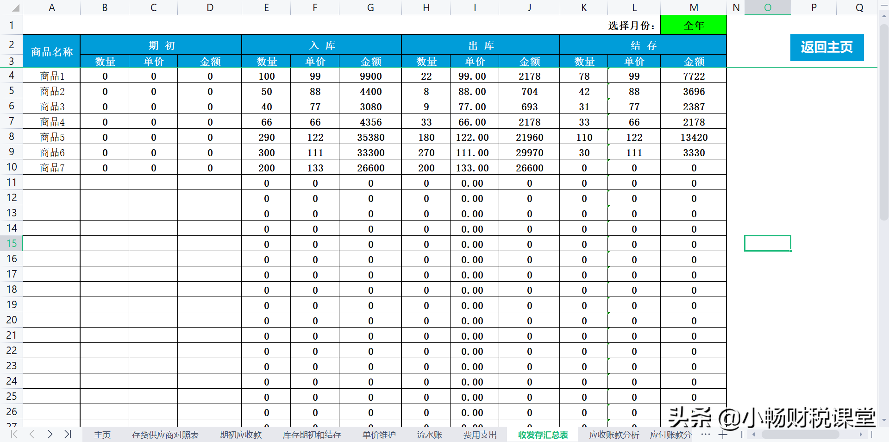Image resolution: width=889 pixels, height=442 pixels.
Task: Select column Q header
Action: coord(859,7)
